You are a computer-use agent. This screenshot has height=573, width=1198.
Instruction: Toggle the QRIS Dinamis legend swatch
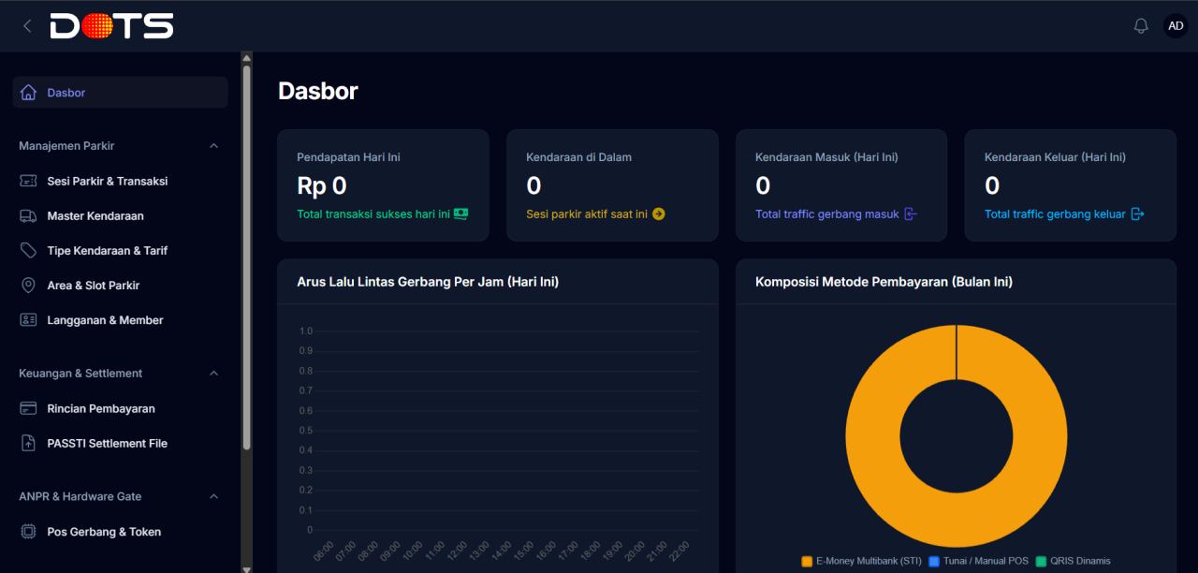point(1041,562)
